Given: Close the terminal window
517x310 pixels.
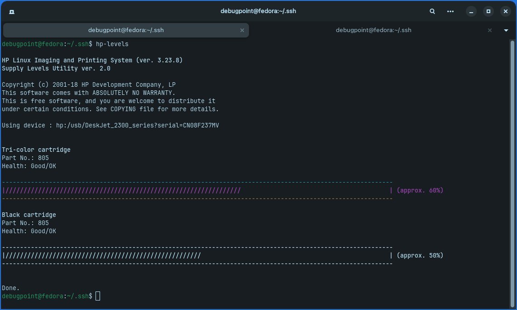Looking at the screenshot, I should (506, 11).
